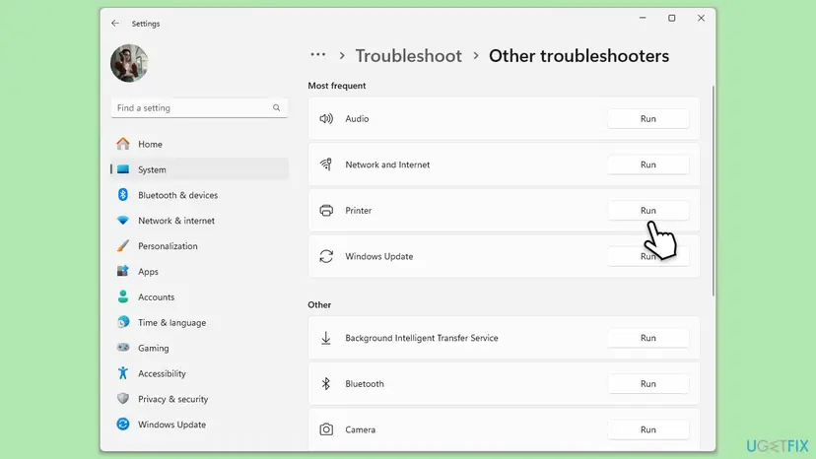Click the Camera row icon

(326, 429)
